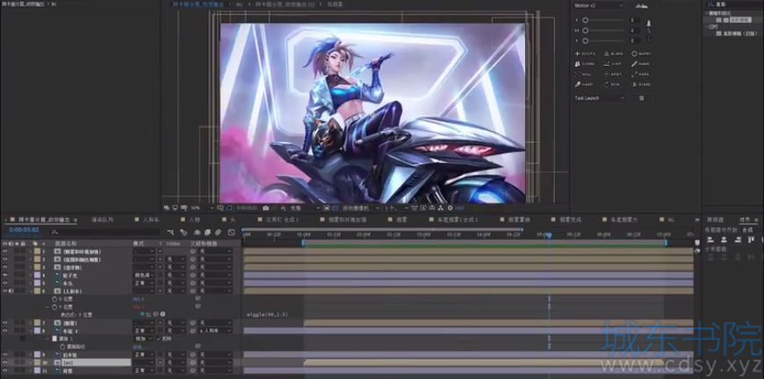Hide layer 1 using its eye icon
The image size is (764, 379).
coord(5,252)
